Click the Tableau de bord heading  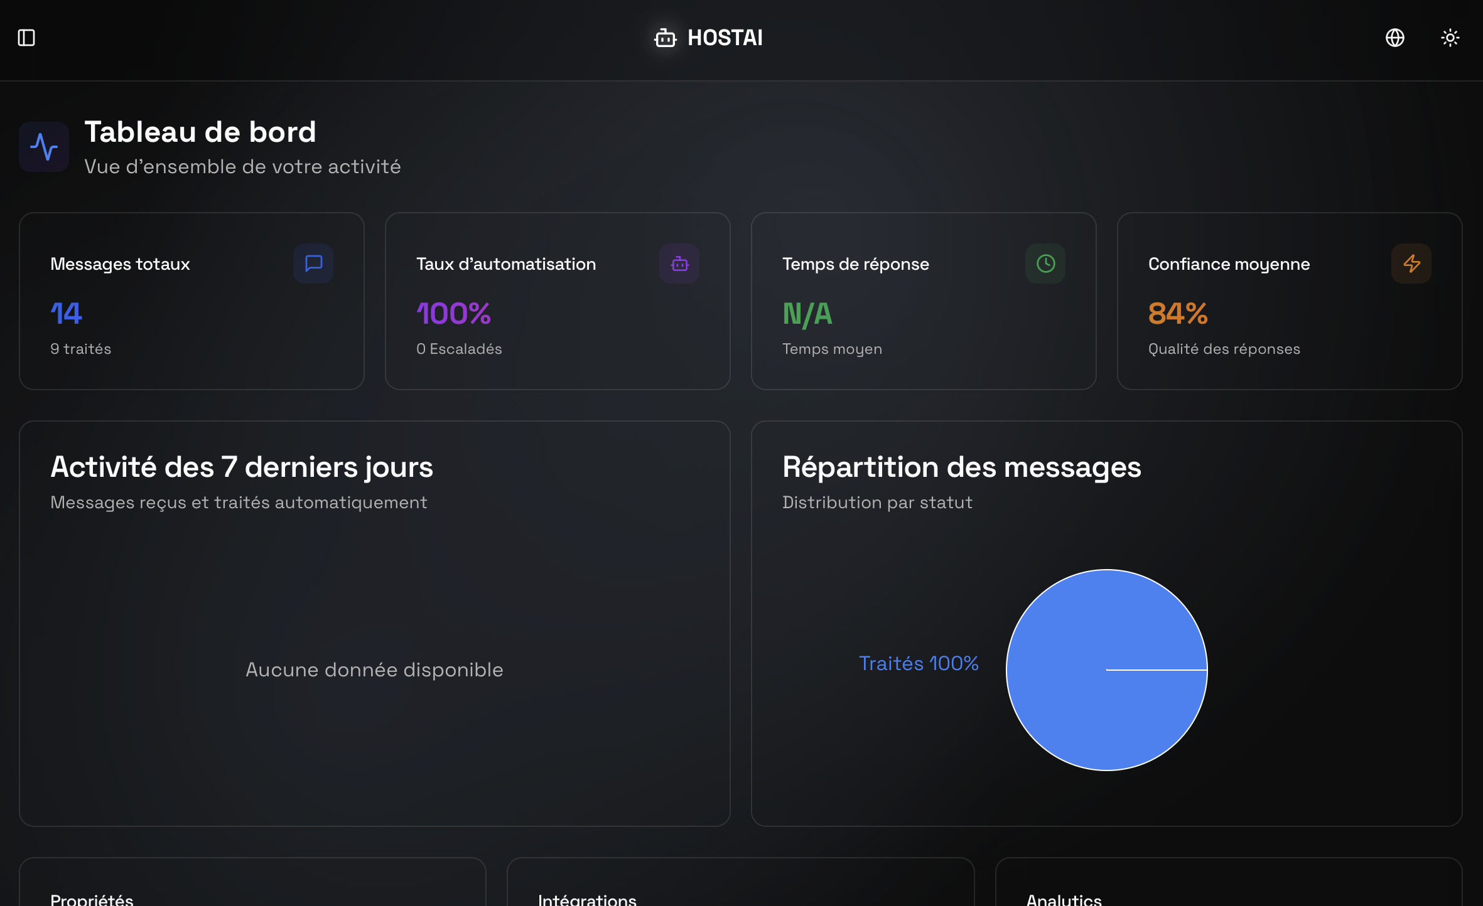point(200,132)
